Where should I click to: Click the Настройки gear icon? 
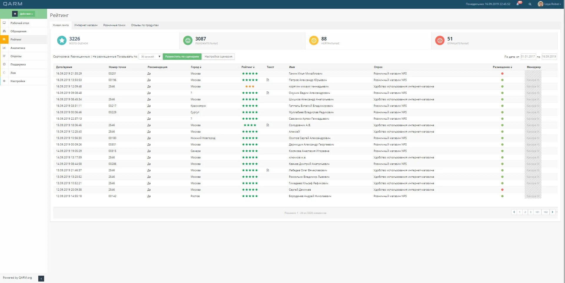(x=4, y=81)
